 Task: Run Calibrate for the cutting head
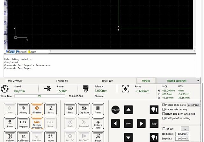23,137
